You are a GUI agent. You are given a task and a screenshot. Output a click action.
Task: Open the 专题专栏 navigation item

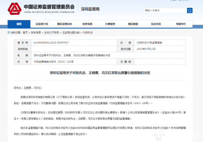[x=181, y=24]
